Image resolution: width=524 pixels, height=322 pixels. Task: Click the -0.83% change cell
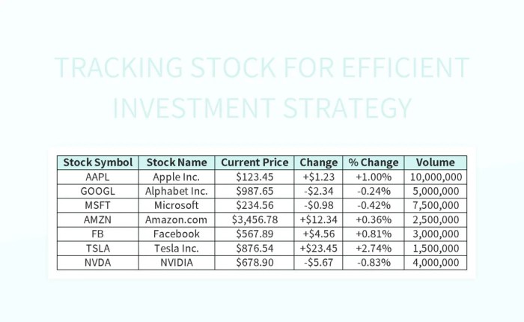pos(373,262)
